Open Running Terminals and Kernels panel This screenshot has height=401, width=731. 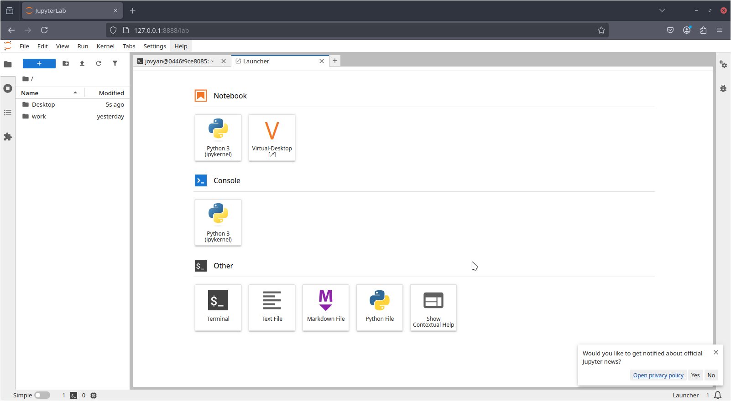coord(8,88)
